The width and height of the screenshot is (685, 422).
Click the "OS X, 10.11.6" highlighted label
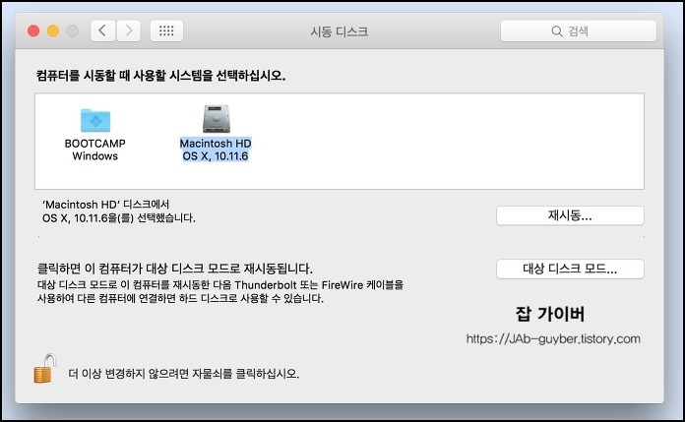pos(216,156)
